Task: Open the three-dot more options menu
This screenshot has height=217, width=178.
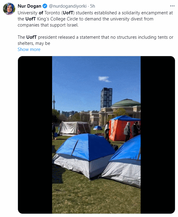Action: (x=172, y=6)
